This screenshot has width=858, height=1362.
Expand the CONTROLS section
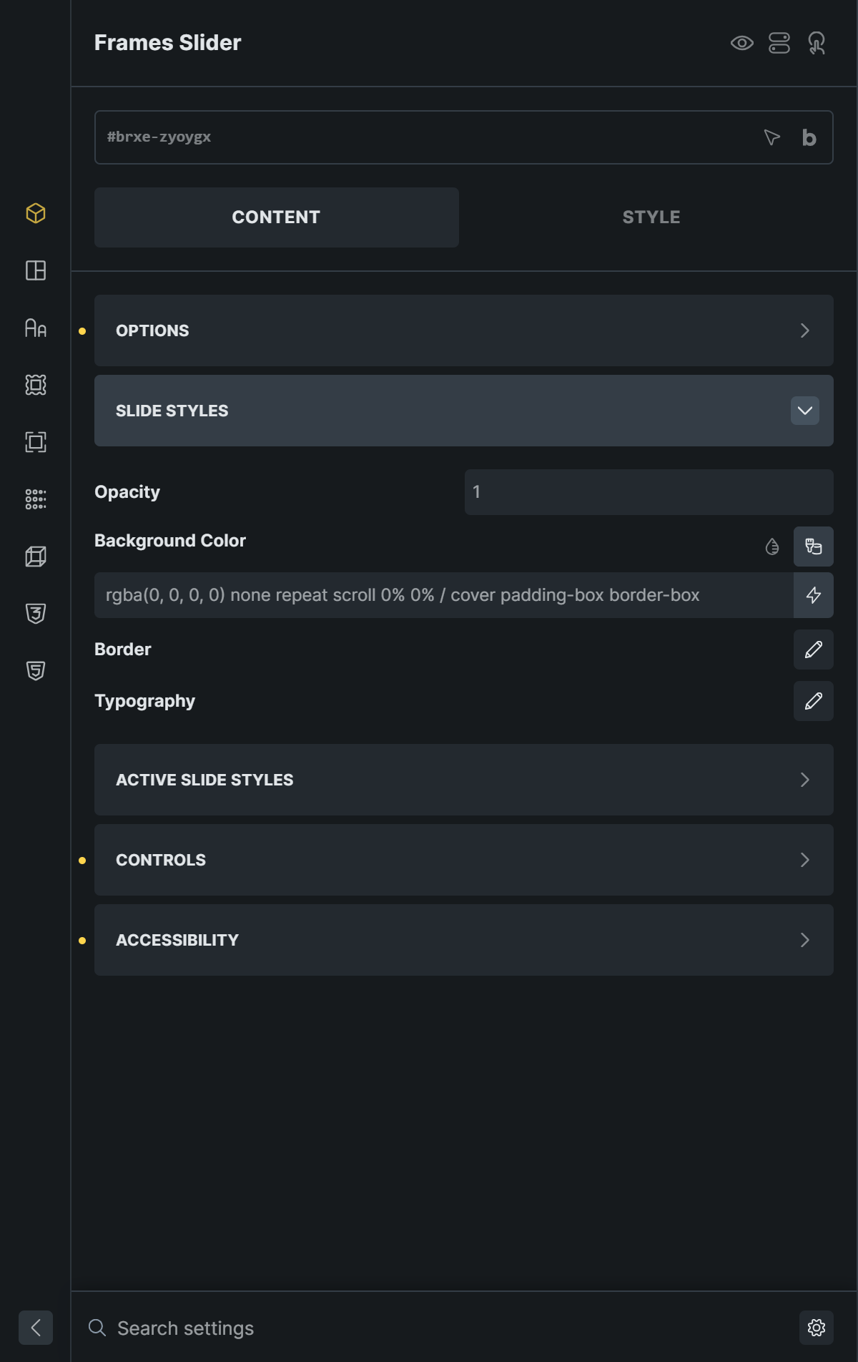coord(464,860)
